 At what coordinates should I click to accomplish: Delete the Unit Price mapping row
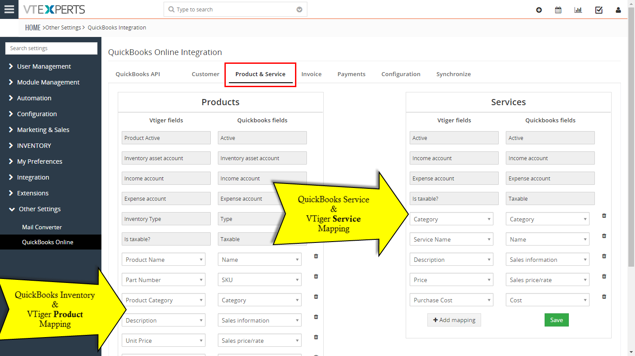(x=316, y=337)
